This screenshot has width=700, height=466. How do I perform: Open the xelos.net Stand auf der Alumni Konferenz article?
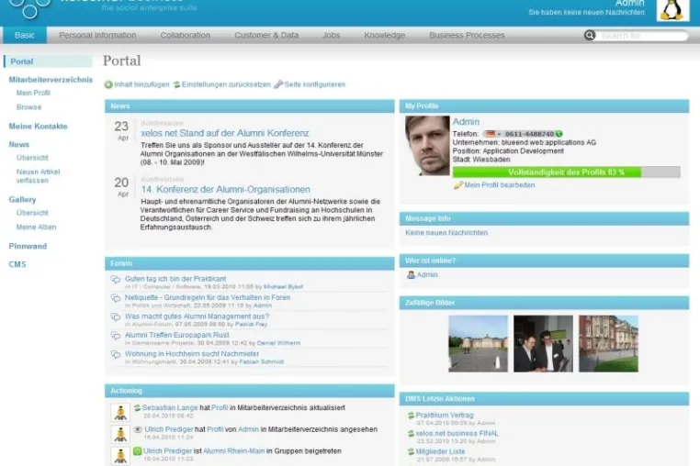tap(224, 133)
